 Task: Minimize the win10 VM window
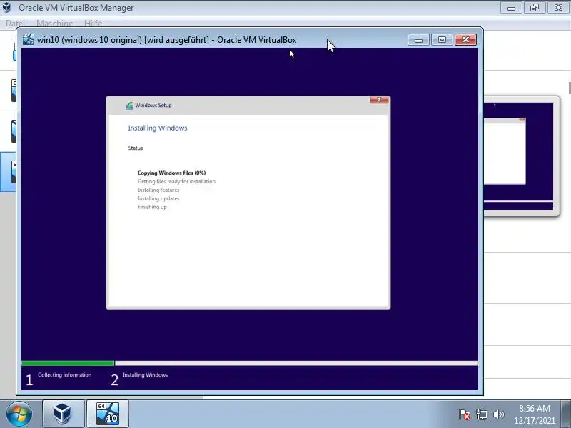[x=419, y=40]
